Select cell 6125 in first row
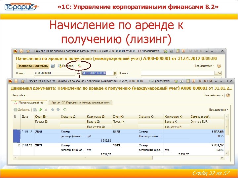Image resolution: width=238 pixels, height=178 pixels. [x=125, y=132]
